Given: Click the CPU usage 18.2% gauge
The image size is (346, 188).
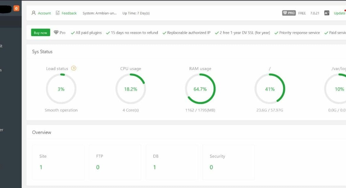Looking at the screenshot, I should pyautogui.click(x=130, y=89).
